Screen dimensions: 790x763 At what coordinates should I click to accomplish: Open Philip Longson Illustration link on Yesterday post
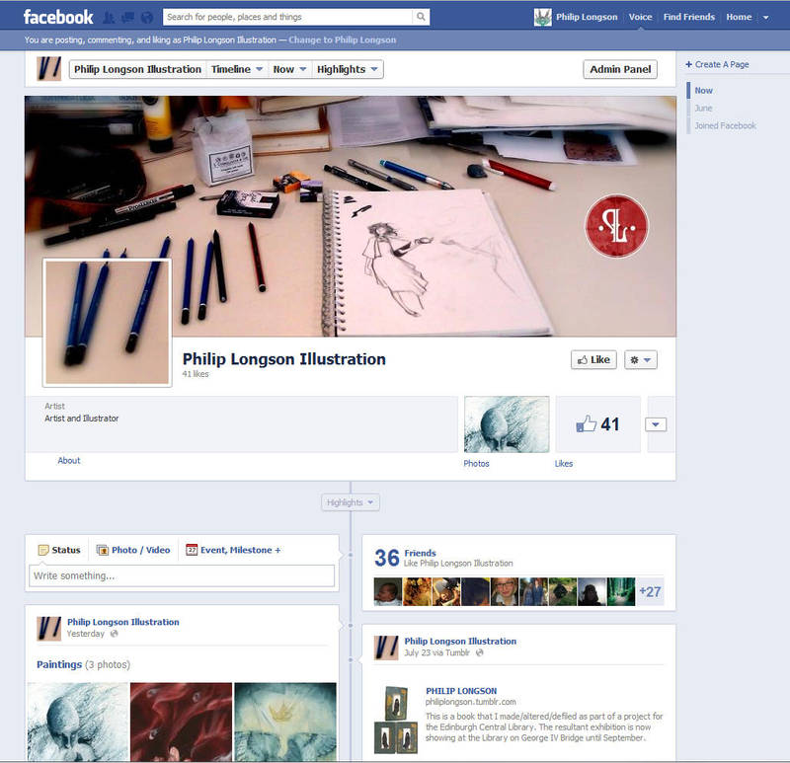pos(122,622)
